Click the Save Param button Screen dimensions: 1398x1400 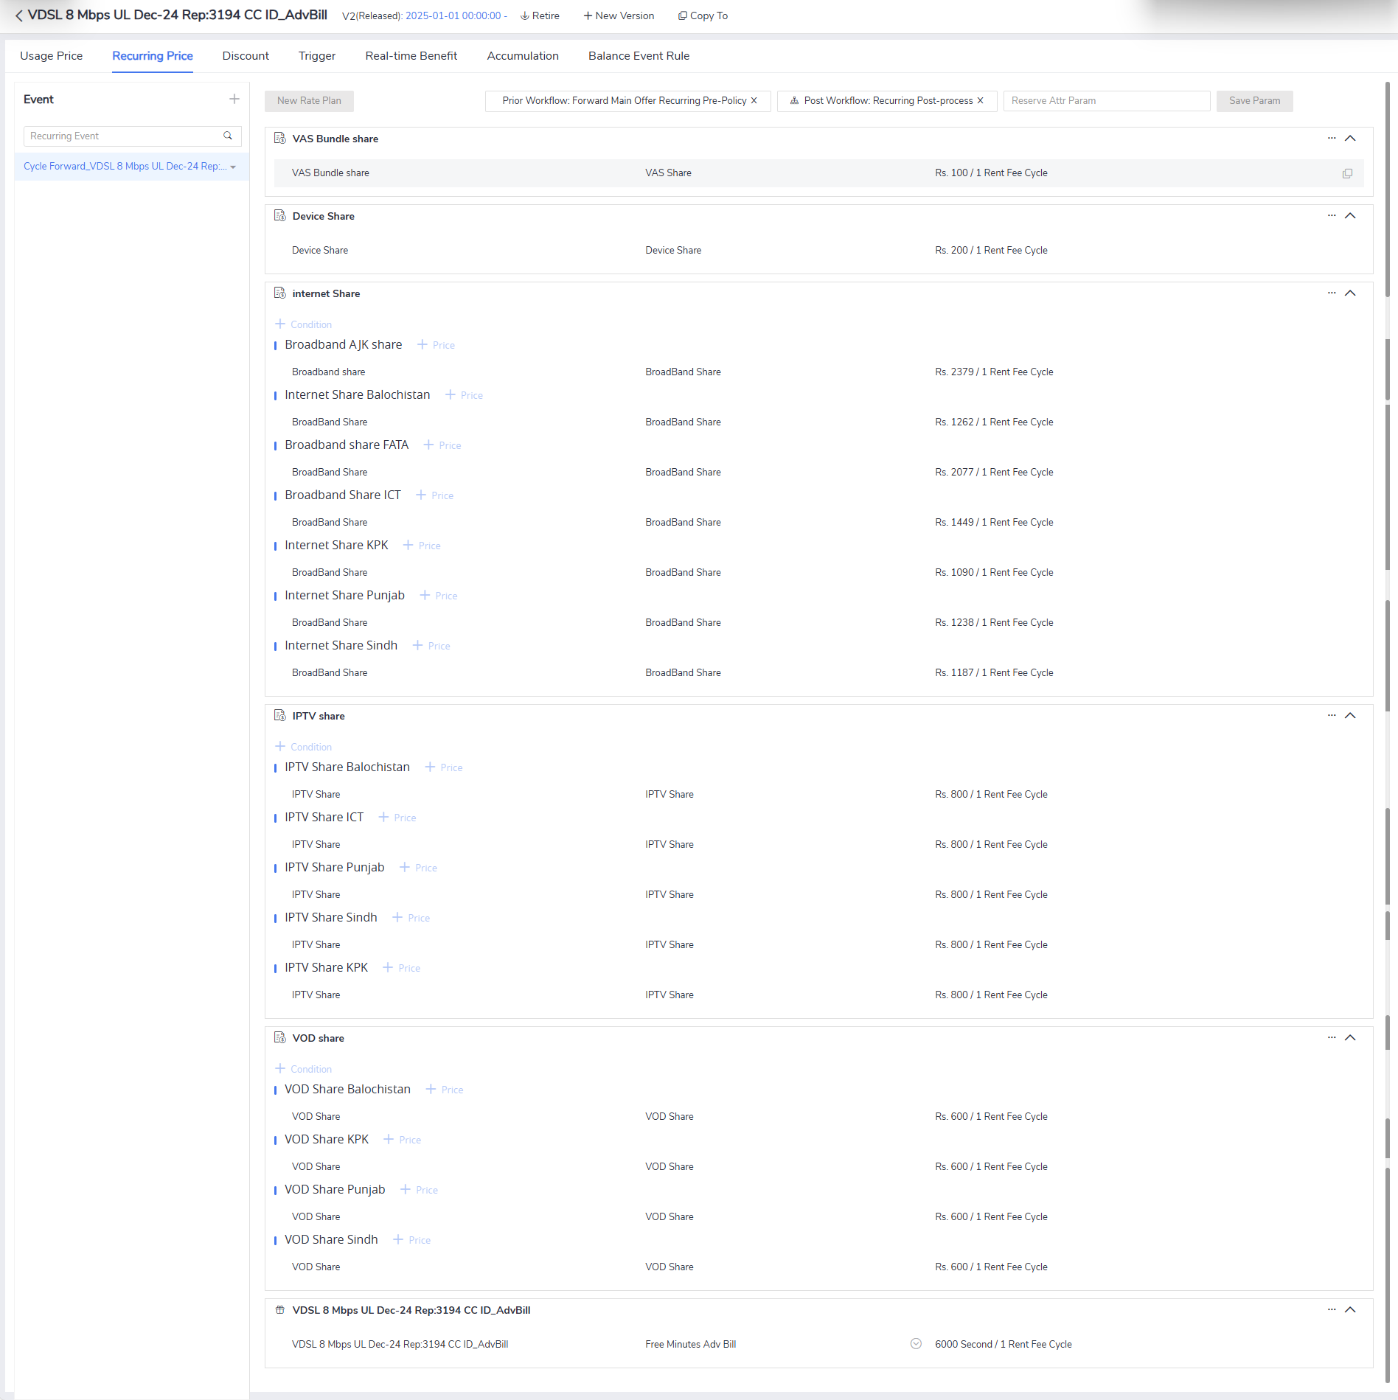click(1254, 101)
